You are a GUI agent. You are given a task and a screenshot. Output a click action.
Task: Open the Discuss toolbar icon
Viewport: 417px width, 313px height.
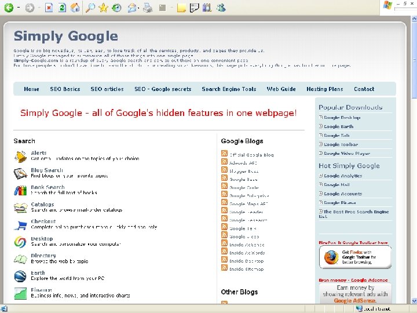pyautogui.click(x=195, y=8)
